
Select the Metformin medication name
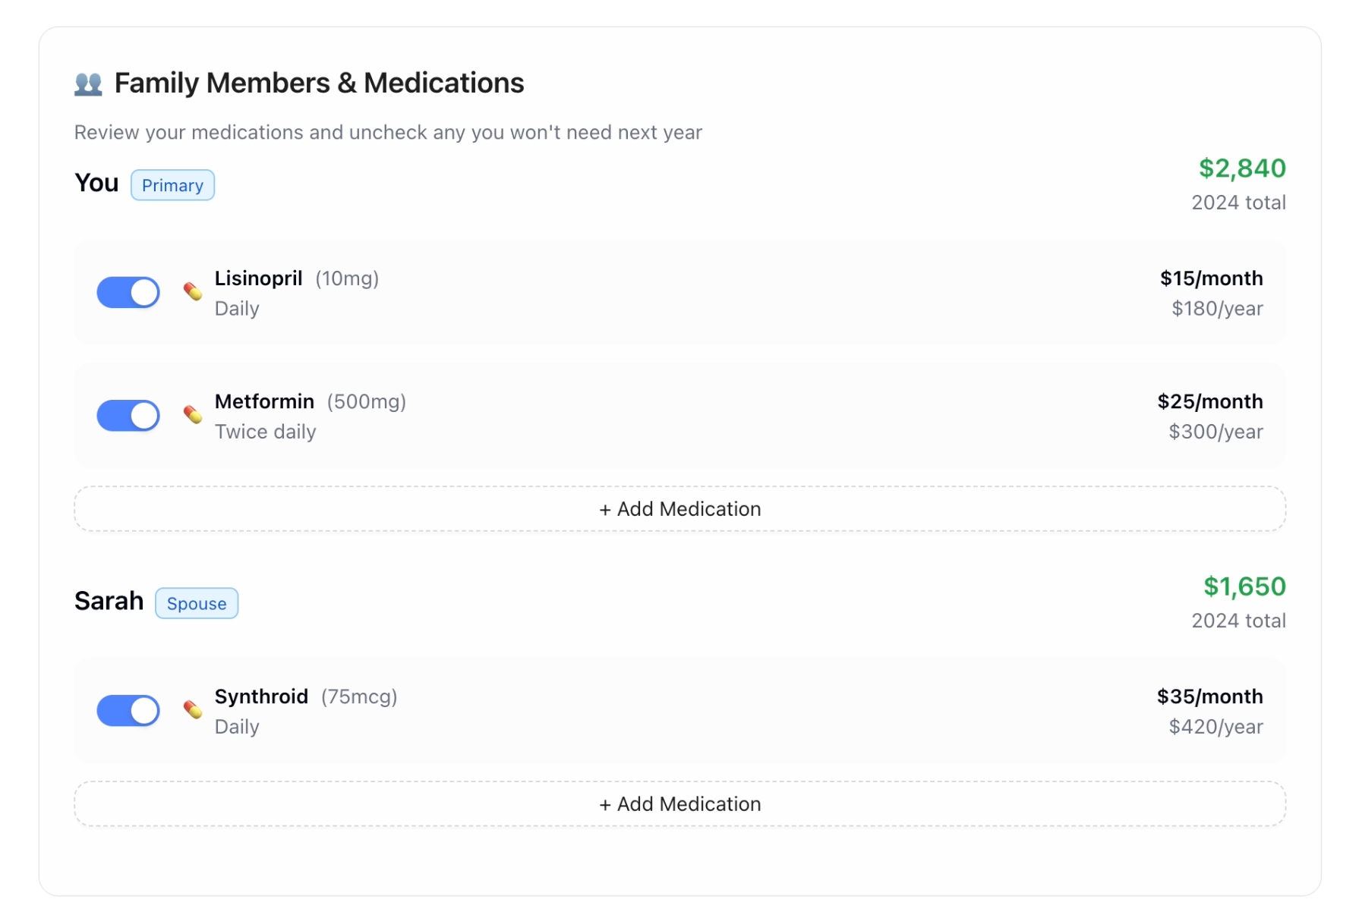click(x=264, y=401)
